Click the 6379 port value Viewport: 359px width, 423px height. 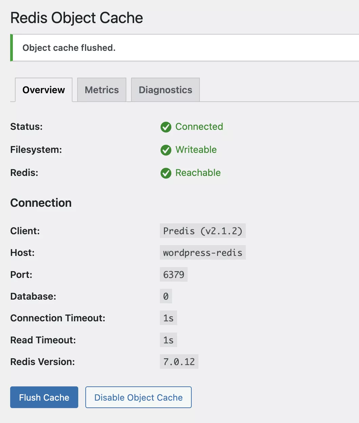[x=173, y=275]
